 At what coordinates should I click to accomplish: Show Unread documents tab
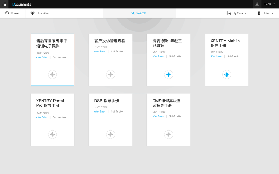(x=12, y=13)
